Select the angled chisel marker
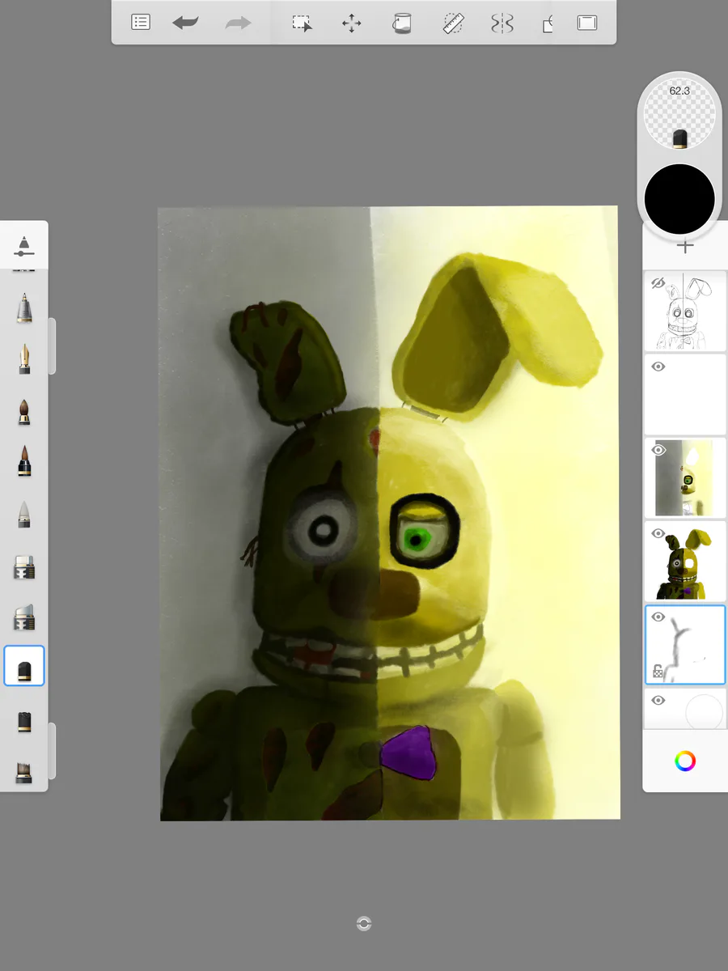The width and height of the screenshot is (728, 971). (x=24, y=618)
